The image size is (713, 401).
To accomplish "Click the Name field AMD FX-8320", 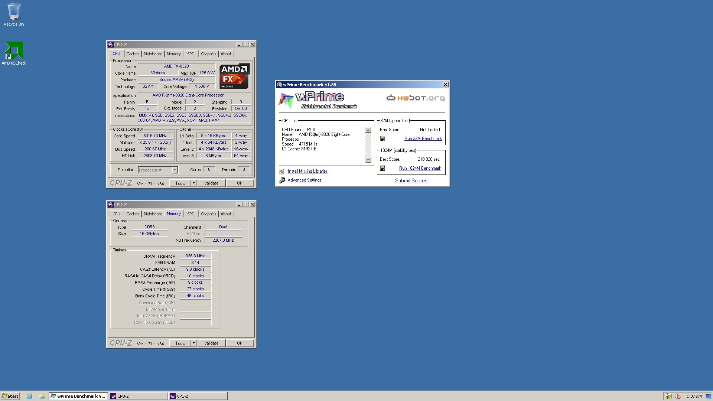I will [176, 66].
